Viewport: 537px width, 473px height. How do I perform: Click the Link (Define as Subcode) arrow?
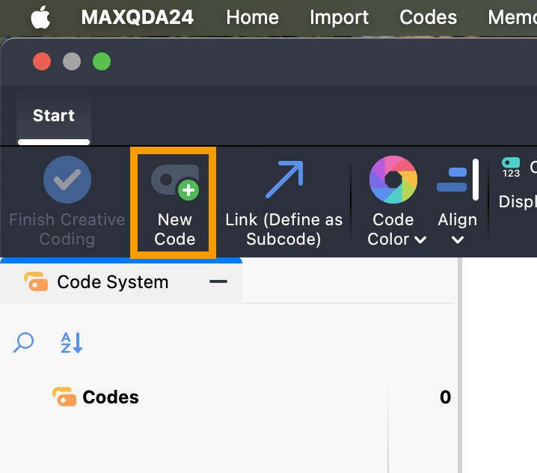coord(284,180)
